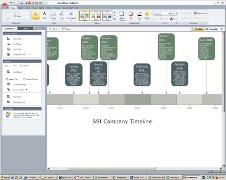Switch to the Page ribbon tab
Image resolution: width=226 pixels, height=180 pixels.
(x=34, y=8)
